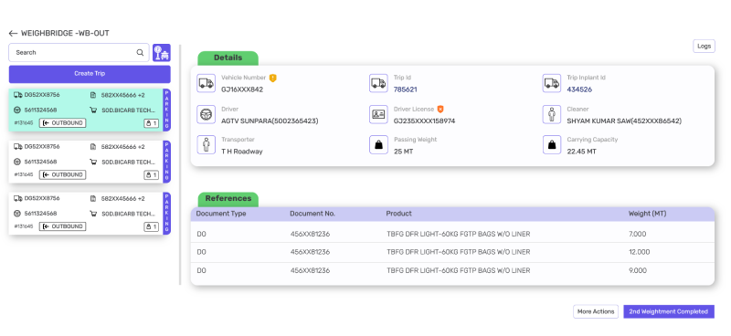Screen dimensions: 731x336
Task: Open the weighbridge scale icon button beside Search
Action: tap(162, 53)
